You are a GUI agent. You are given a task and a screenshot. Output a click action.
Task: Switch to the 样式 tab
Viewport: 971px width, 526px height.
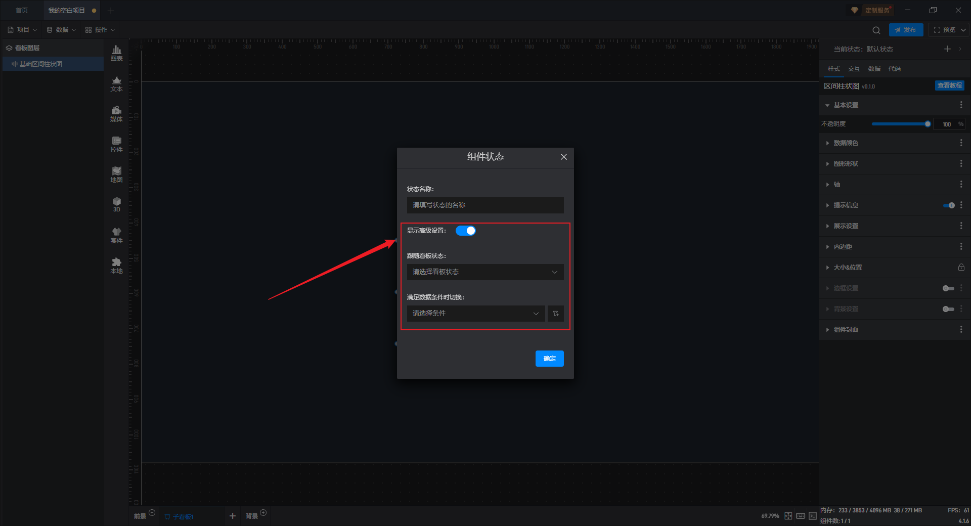833,69
